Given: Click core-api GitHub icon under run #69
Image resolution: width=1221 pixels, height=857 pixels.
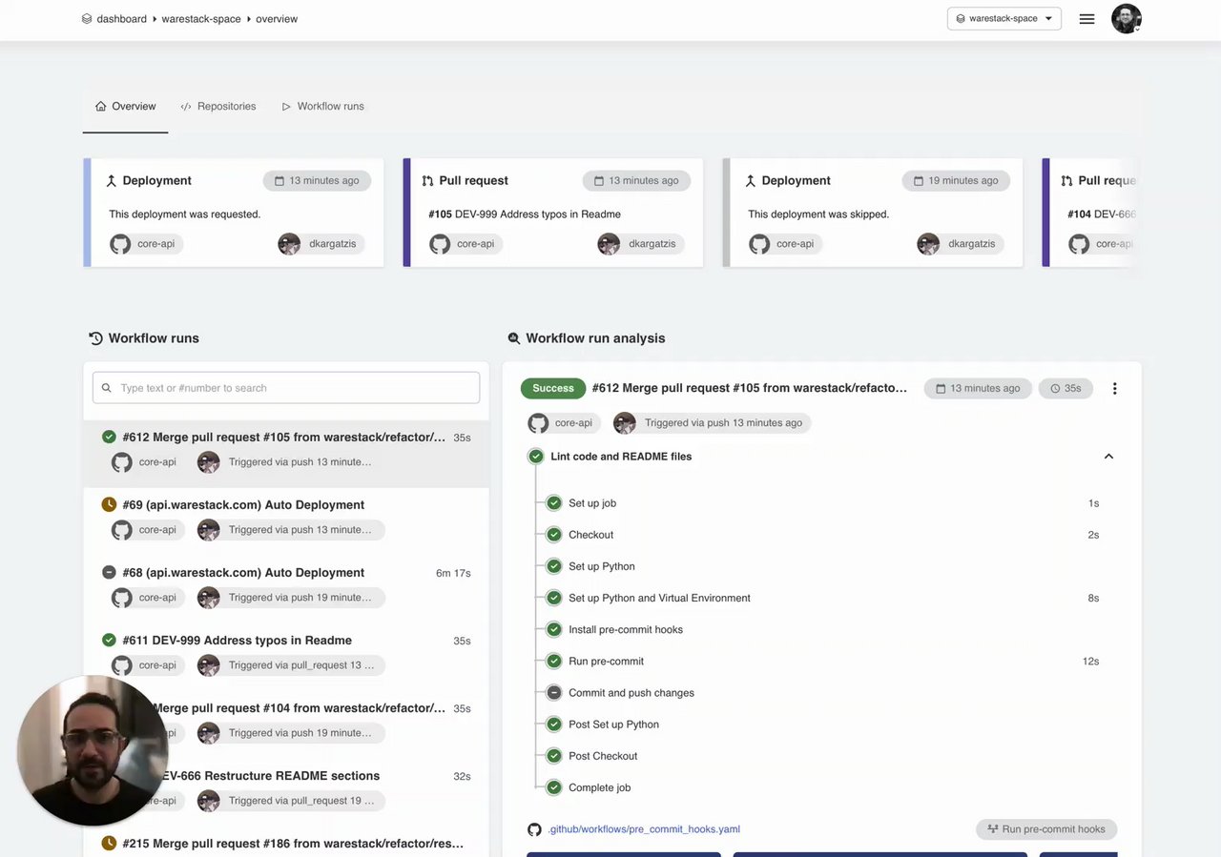Looking at the screenshot, I should [x=121, y=530].
